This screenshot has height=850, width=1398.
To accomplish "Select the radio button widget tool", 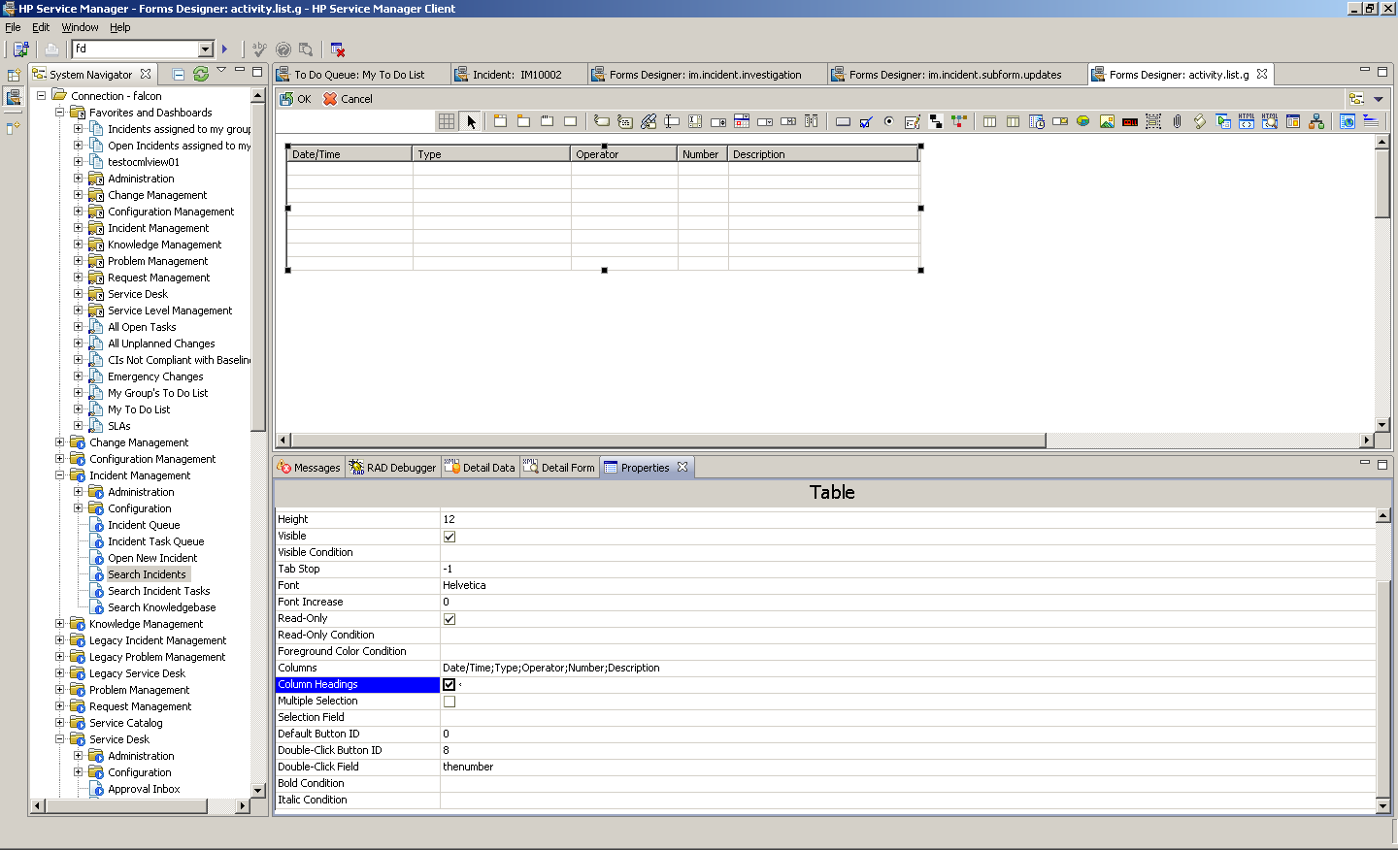I will coord(889,121).
